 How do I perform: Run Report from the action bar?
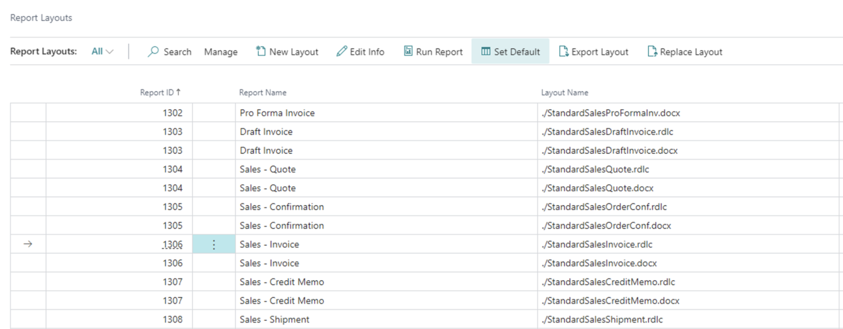[x=433, y=52]
